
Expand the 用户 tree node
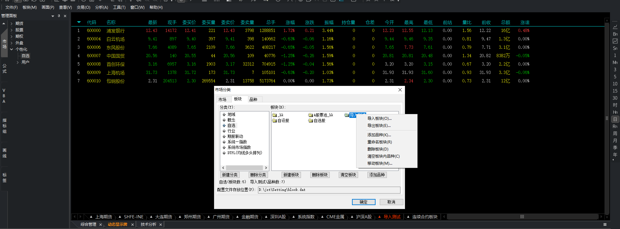coord(18,62)
